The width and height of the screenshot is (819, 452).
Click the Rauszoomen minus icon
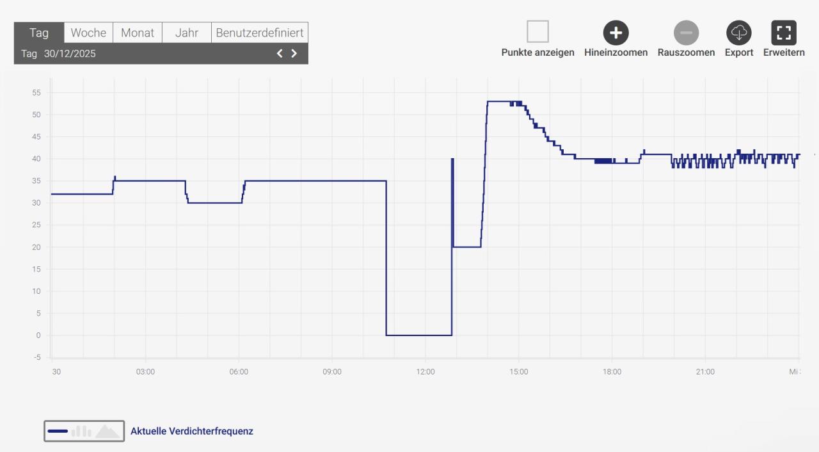(x=686, y=33)
